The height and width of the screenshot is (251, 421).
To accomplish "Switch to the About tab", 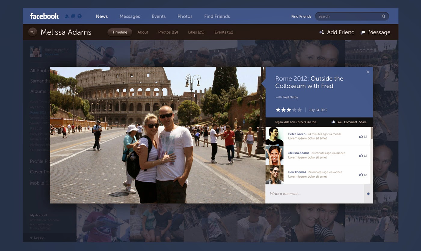I will 143,32.
